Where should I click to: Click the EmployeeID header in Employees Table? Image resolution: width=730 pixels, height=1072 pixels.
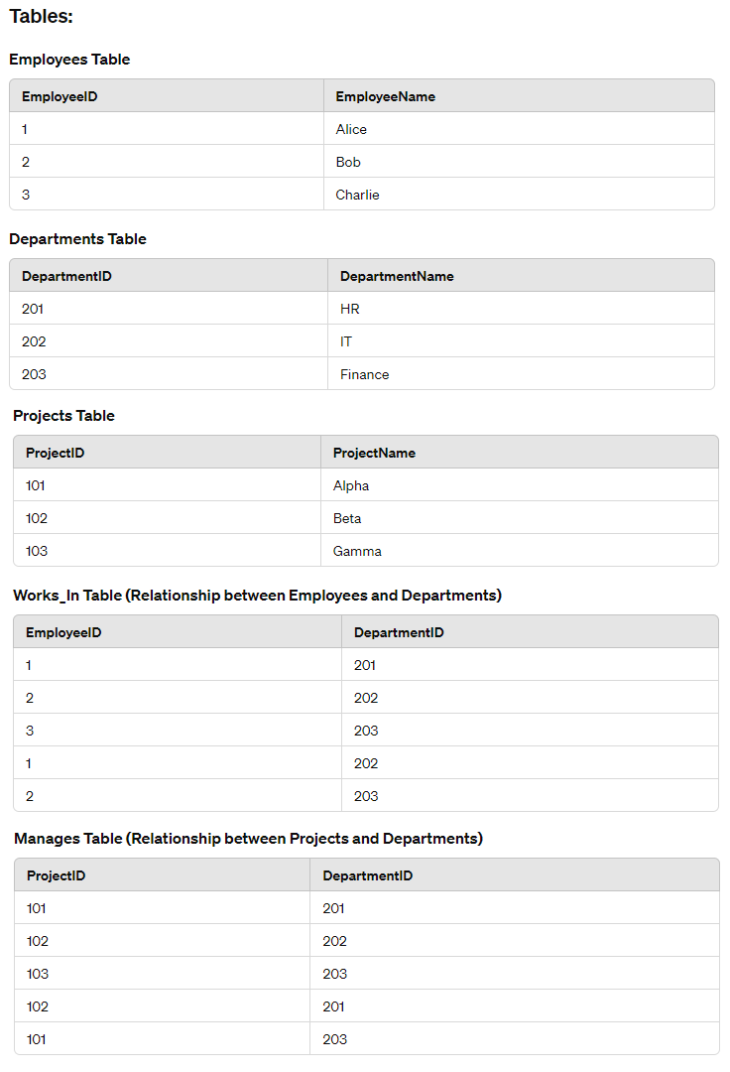pyautogui.click(x=60, y=96)
